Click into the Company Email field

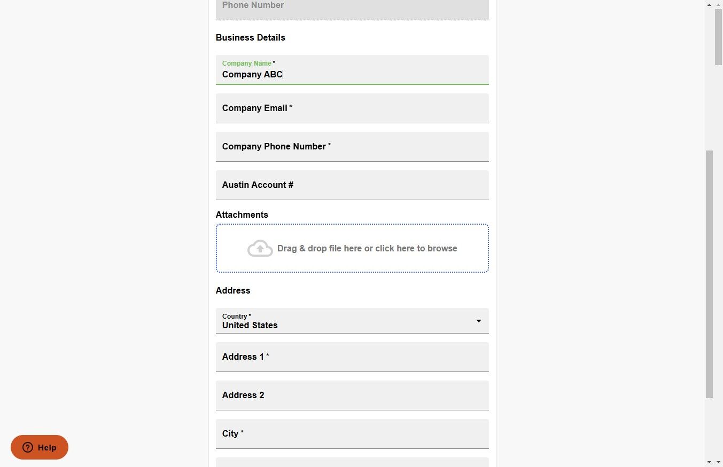pyautogui.click(x=352, y=108)
